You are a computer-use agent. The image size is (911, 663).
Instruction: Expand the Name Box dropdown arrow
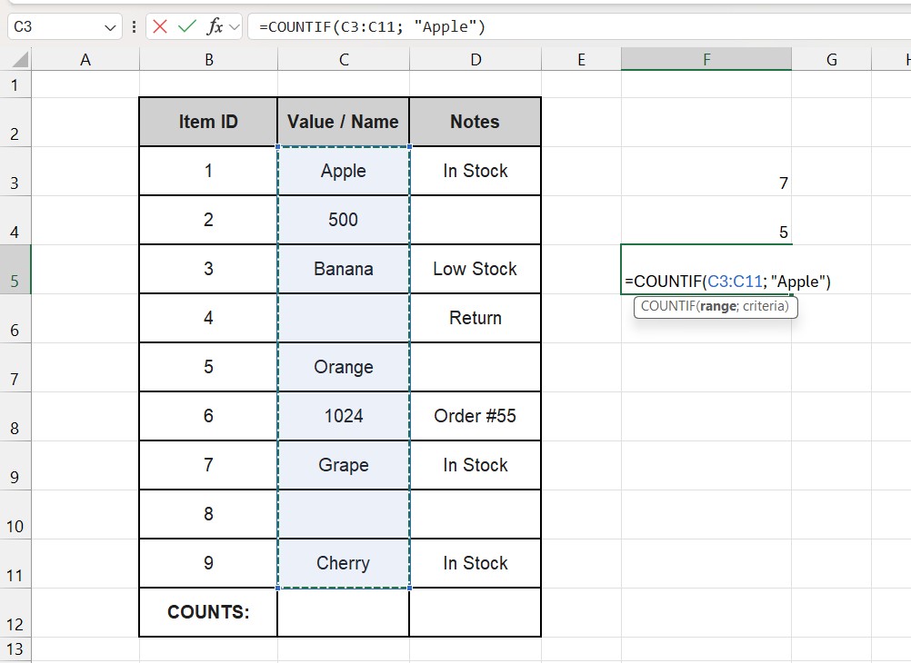coord(111,27)
